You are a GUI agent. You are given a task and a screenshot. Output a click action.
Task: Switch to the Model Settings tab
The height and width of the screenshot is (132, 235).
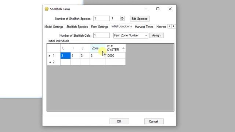[x=54, y=27]
